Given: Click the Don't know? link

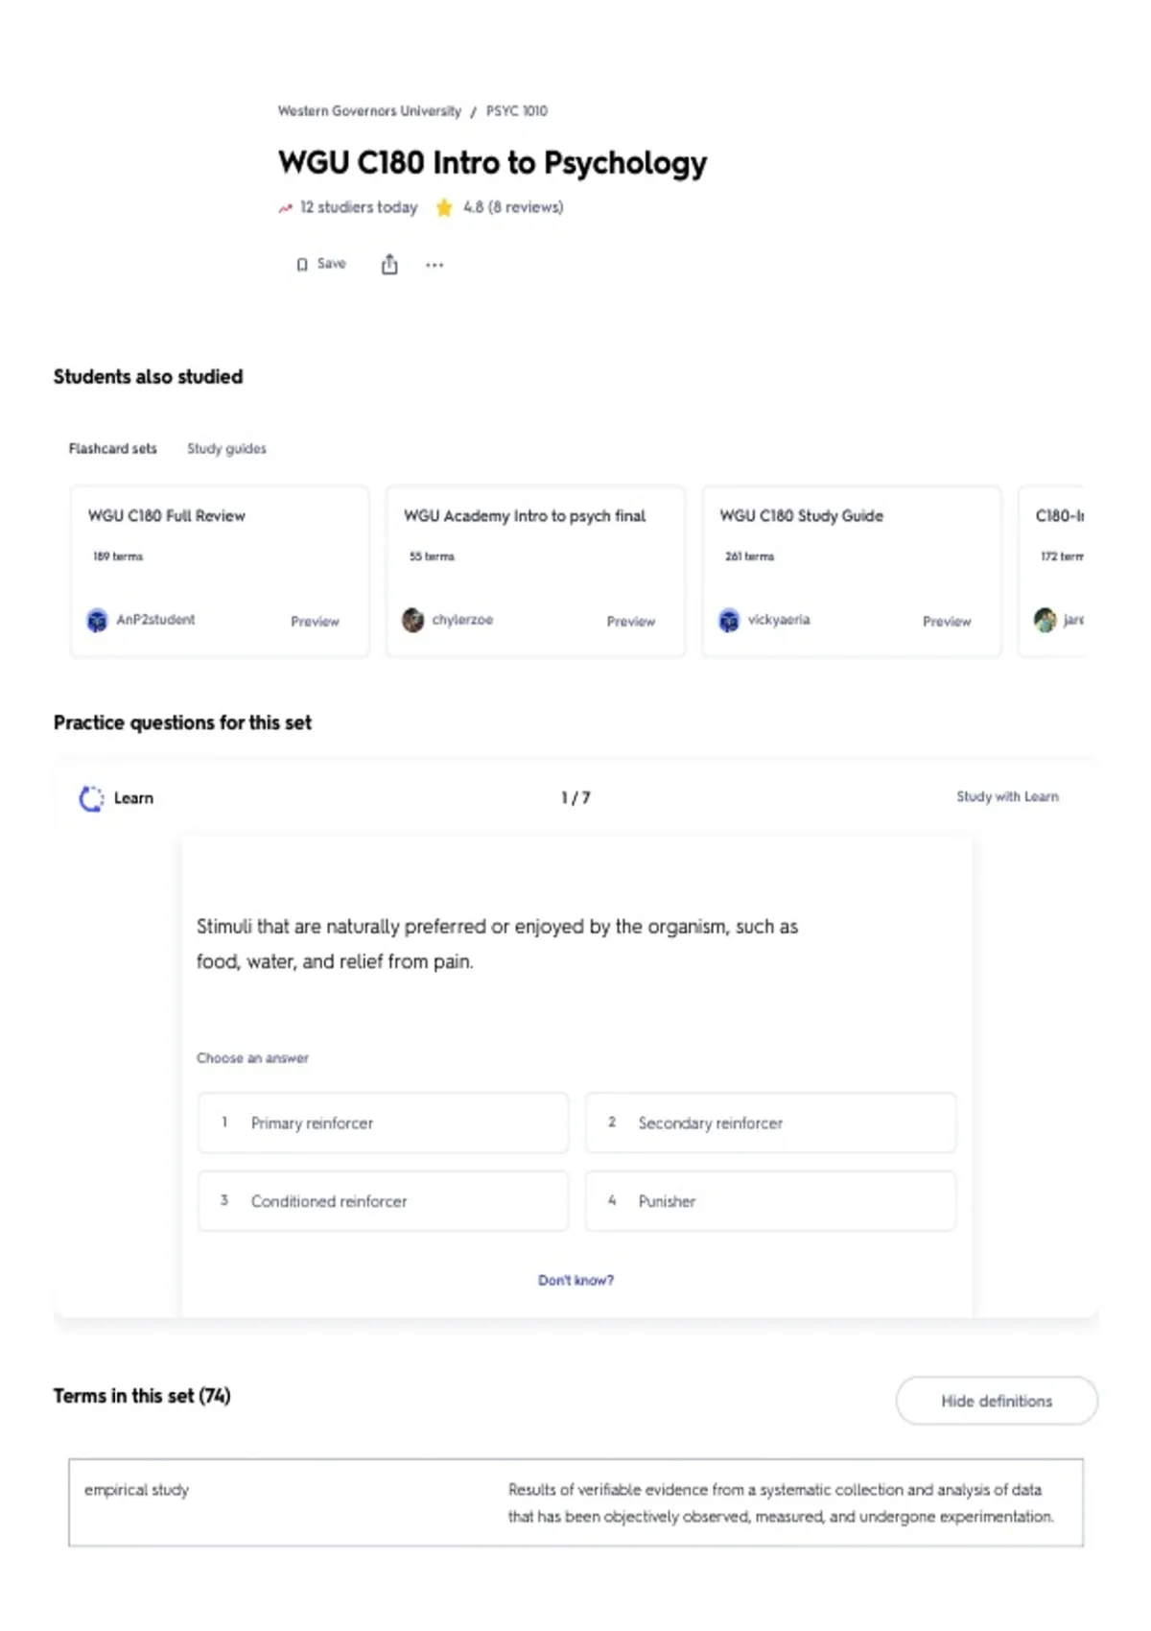Looking at the screenshot, I should tap(575, 1280).
